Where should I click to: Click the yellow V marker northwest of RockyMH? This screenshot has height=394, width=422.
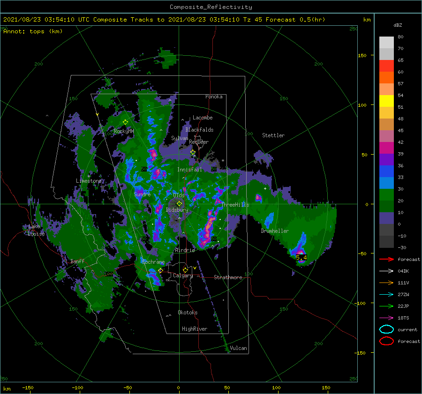point(97,114)
